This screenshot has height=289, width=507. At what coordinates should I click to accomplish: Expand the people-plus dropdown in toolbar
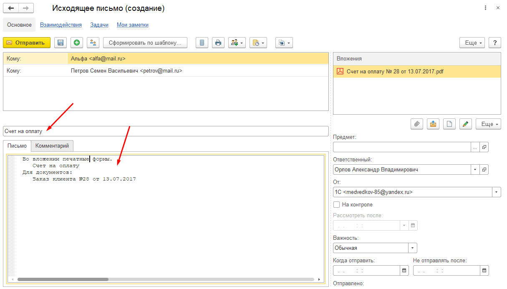pos(237,43)
